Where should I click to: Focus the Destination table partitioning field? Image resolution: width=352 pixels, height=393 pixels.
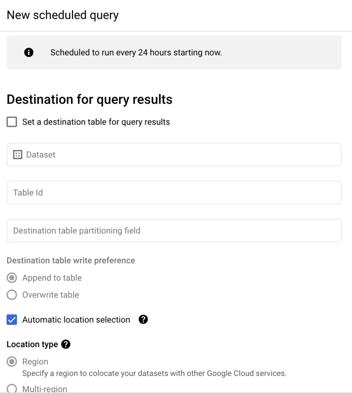(x=174, y=231)
